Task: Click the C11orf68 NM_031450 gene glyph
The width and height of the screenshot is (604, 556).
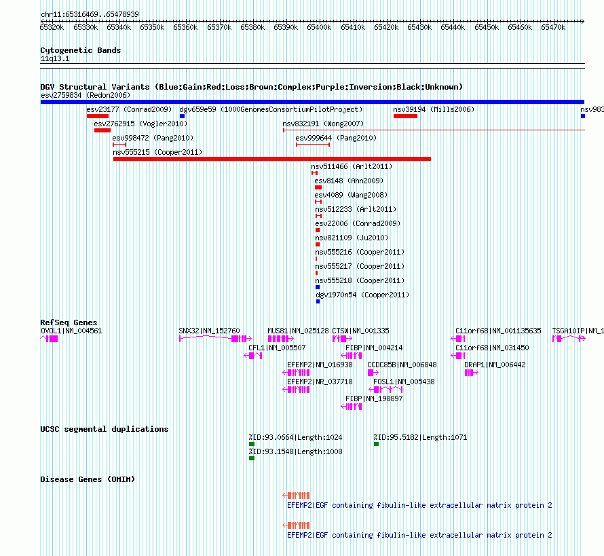Action: pos(458,356)
